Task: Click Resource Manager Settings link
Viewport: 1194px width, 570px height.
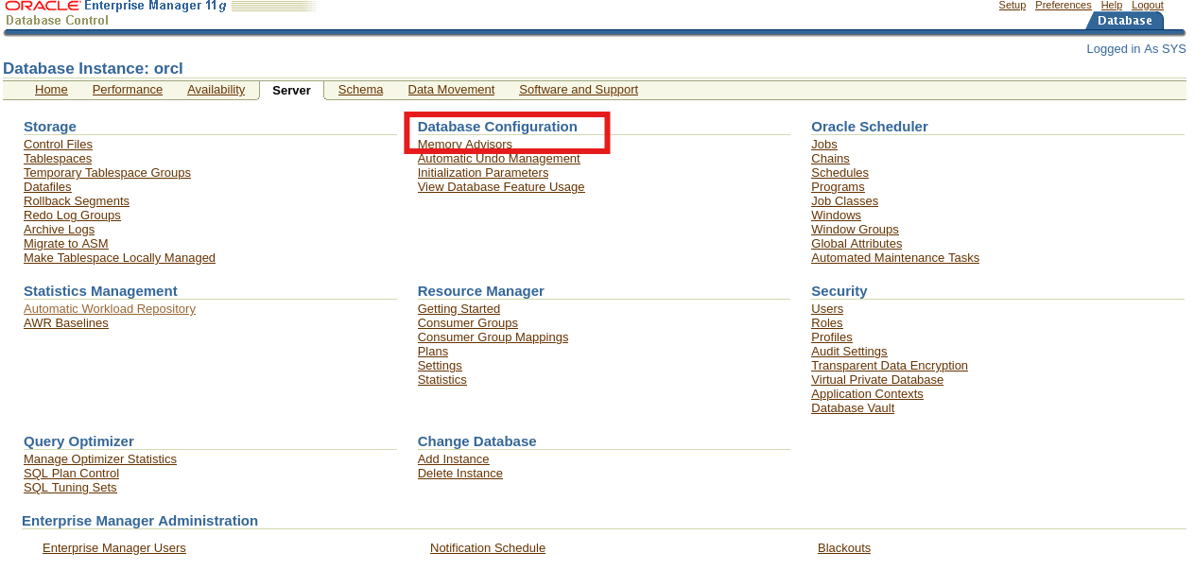Action: pyautogui.click(x=440, y=366)
